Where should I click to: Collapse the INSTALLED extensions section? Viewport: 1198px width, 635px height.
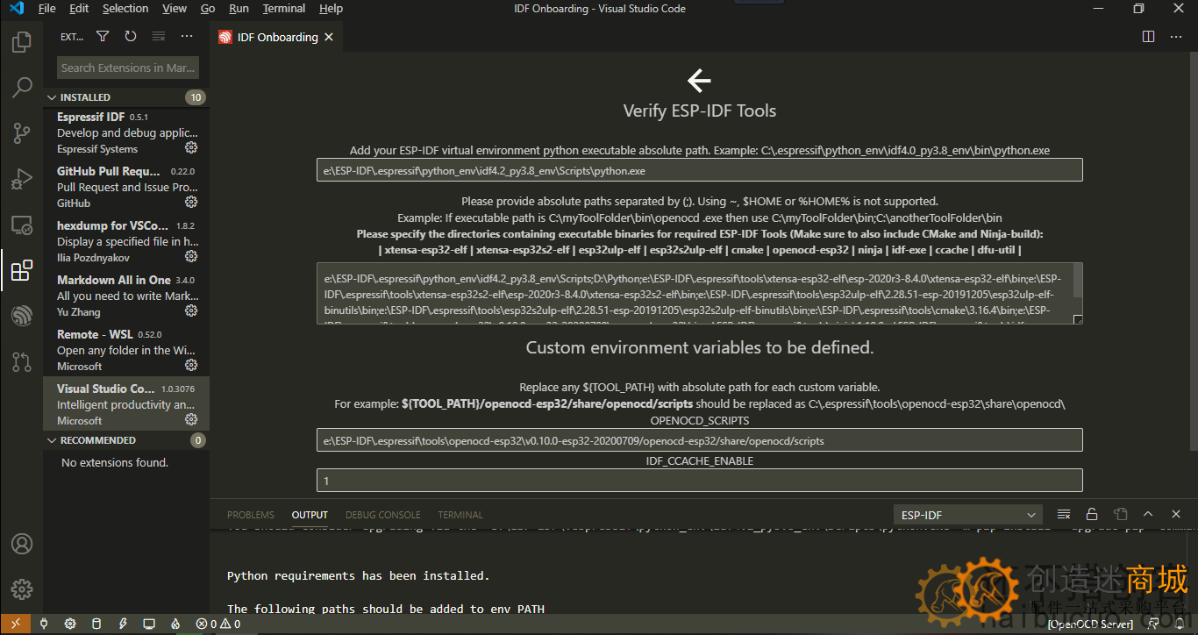[x=125, y=97]
